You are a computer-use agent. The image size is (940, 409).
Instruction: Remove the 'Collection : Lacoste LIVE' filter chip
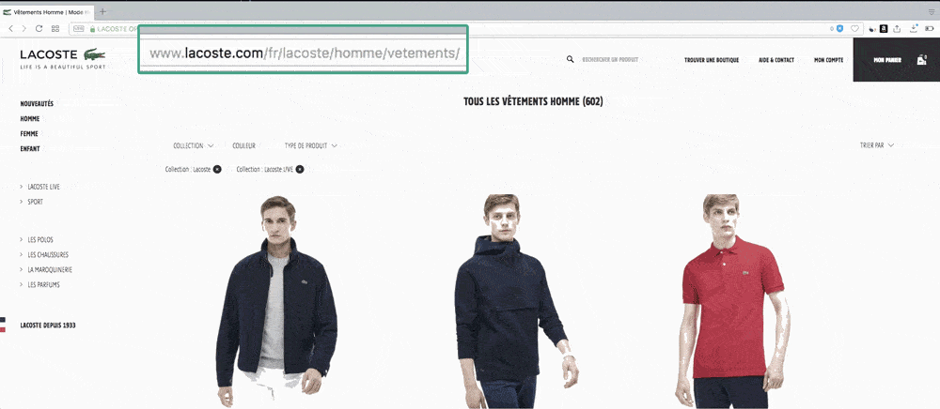(x=299, y=169)
